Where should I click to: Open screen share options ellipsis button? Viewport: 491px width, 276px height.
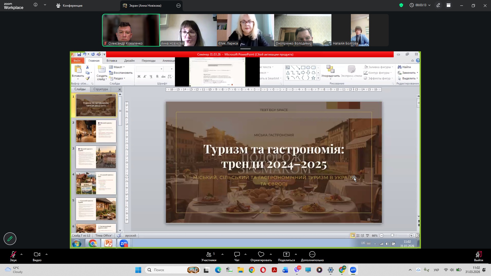178,6
